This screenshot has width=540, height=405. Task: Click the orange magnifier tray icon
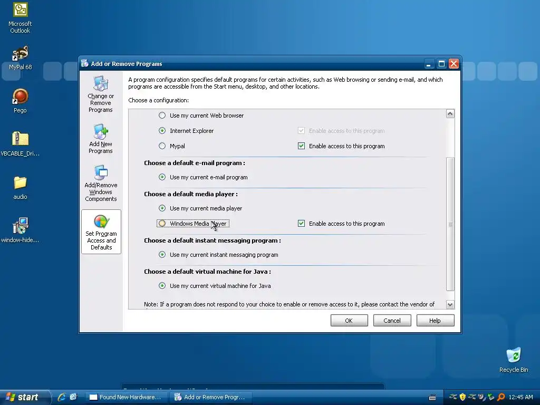point(501,397)
